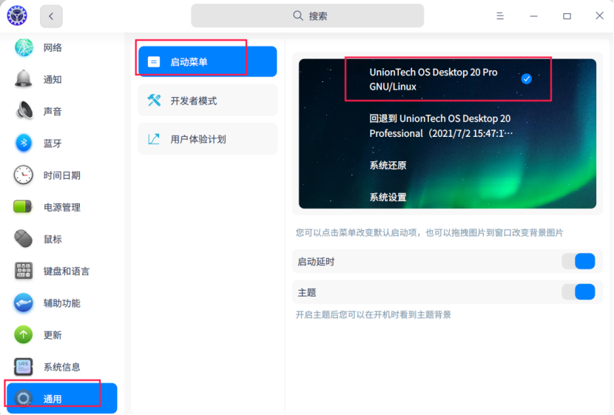Minimize the Control Center window

coord(533,16)
